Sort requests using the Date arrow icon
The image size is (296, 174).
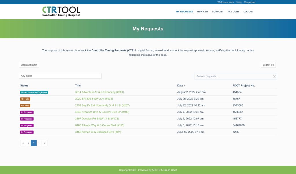184,86
